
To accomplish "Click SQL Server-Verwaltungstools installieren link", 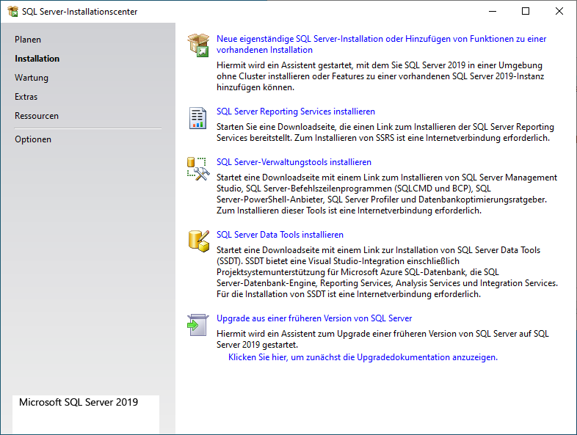I will pos(294,162).
